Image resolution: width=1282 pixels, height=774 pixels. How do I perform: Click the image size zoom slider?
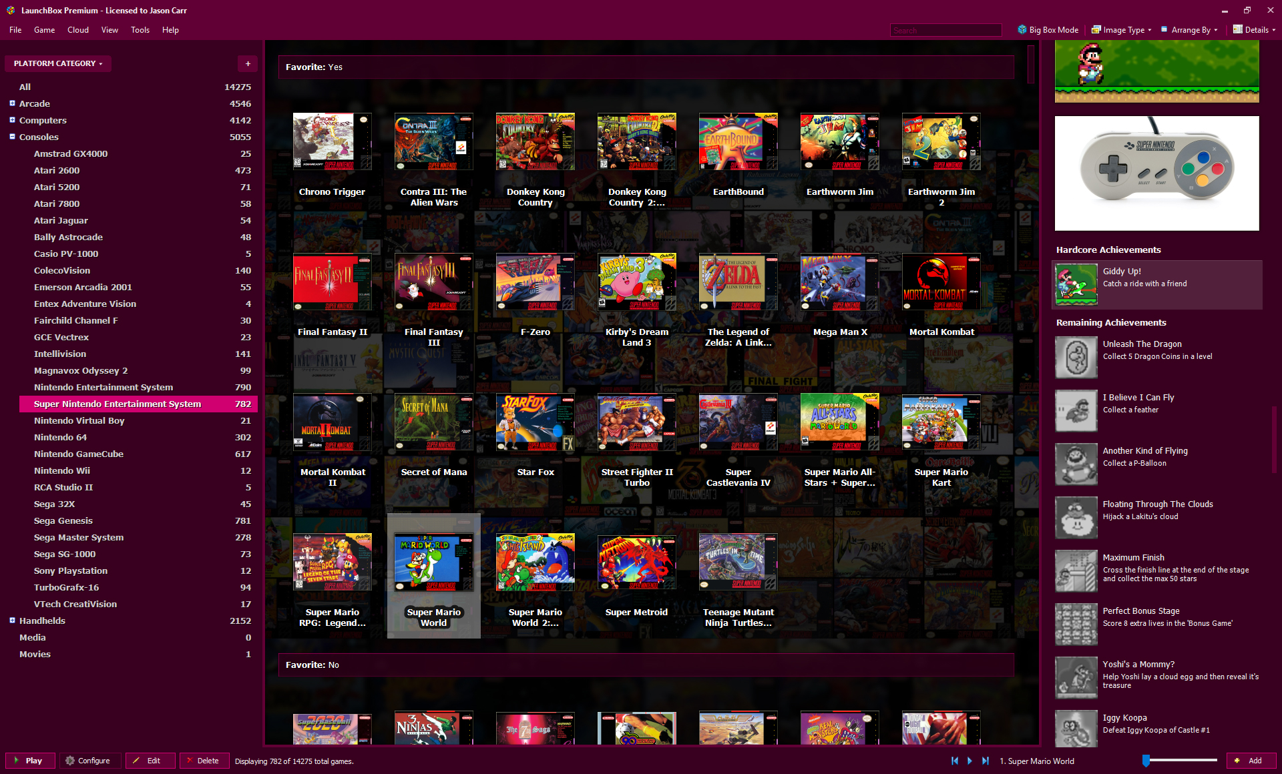click(1180, 761)
